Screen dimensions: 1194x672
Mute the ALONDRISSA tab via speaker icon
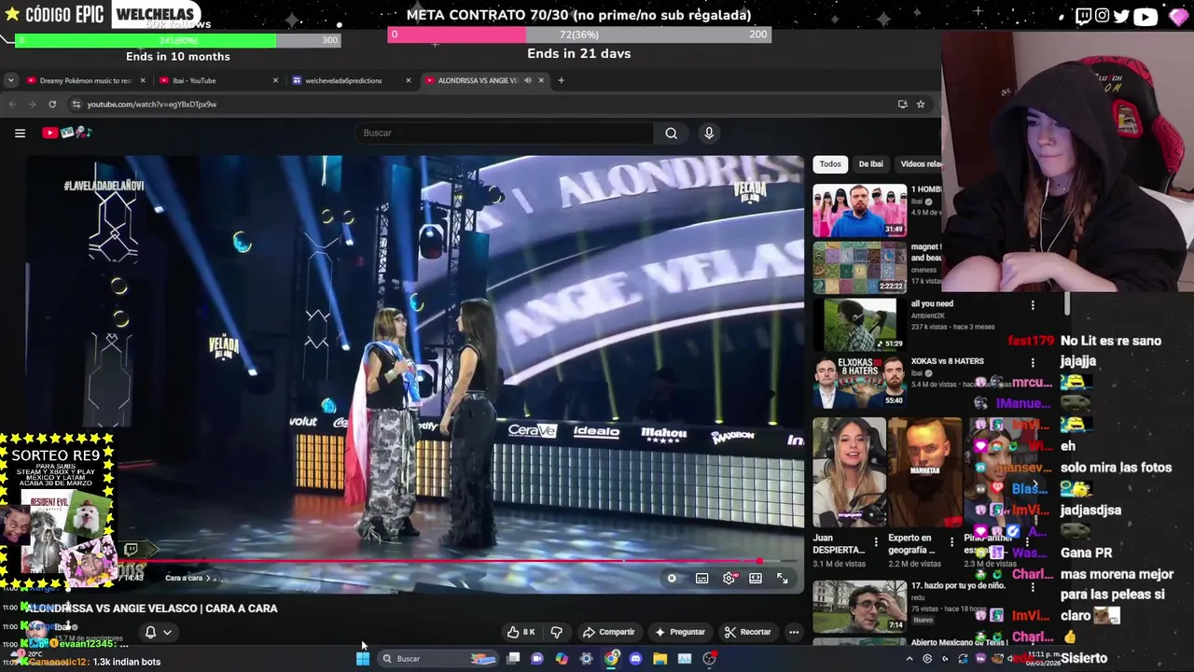(527, 80)
